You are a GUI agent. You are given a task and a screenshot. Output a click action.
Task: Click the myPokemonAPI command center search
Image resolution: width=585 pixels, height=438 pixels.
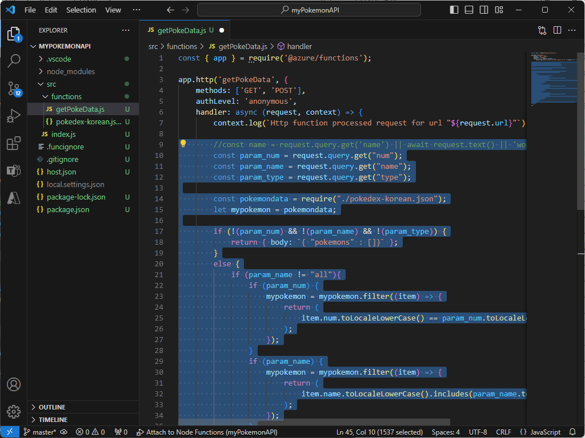309,10
